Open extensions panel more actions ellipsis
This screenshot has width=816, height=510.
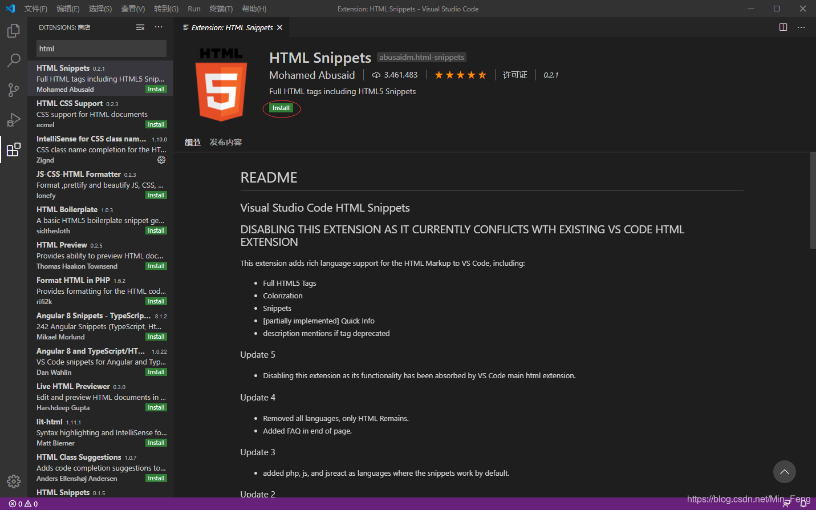point(159,27)
